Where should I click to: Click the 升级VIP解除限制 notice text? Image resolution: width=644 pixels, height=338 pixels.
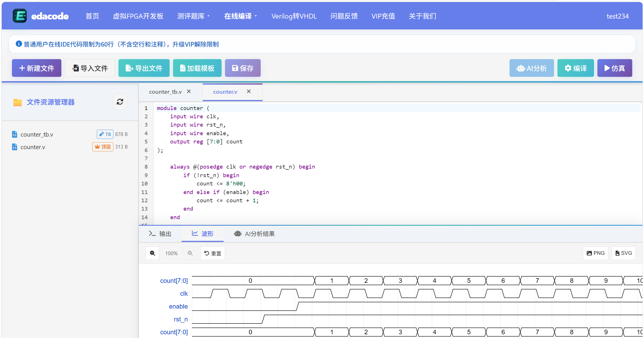[x=196, y=44]
